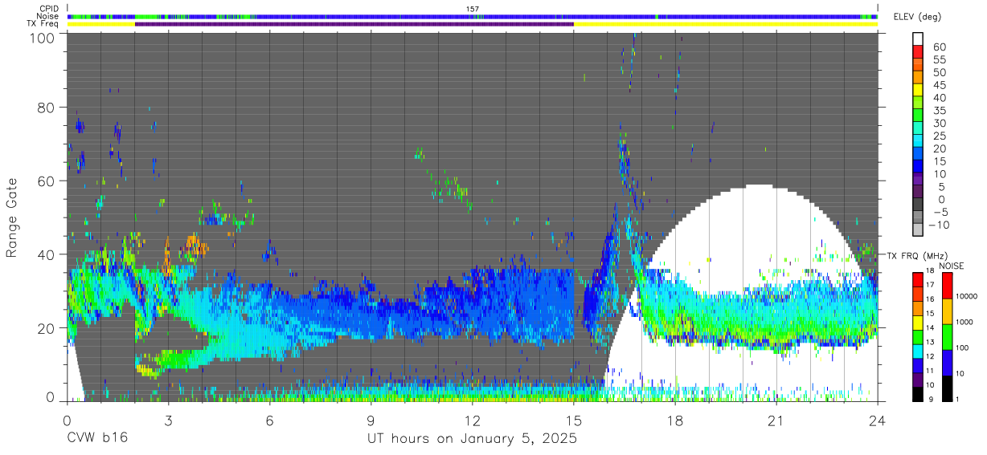The height and width of the screenshot is (455, 987).
Task: Click the '1000' label in NOISE legend
Action: 965,323
